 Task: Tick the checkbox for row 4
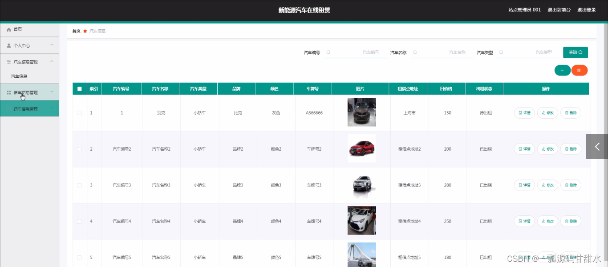click(x=79, y=221)
